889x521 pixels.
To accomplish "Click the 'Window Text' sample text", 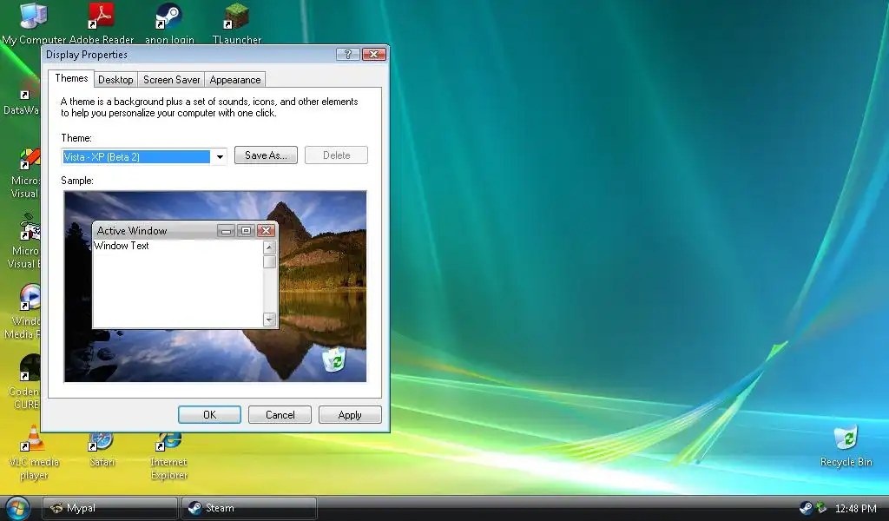I will [x=122, y=246].
